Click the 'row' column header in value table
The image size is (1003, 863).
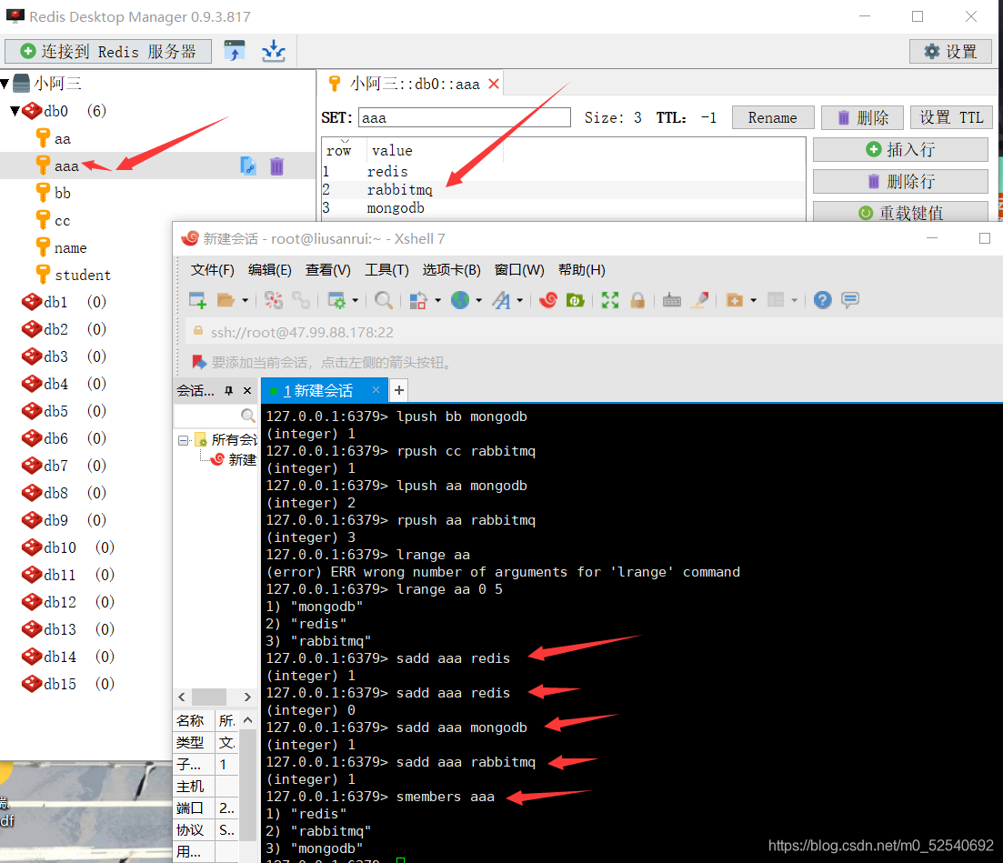[338, 151]
